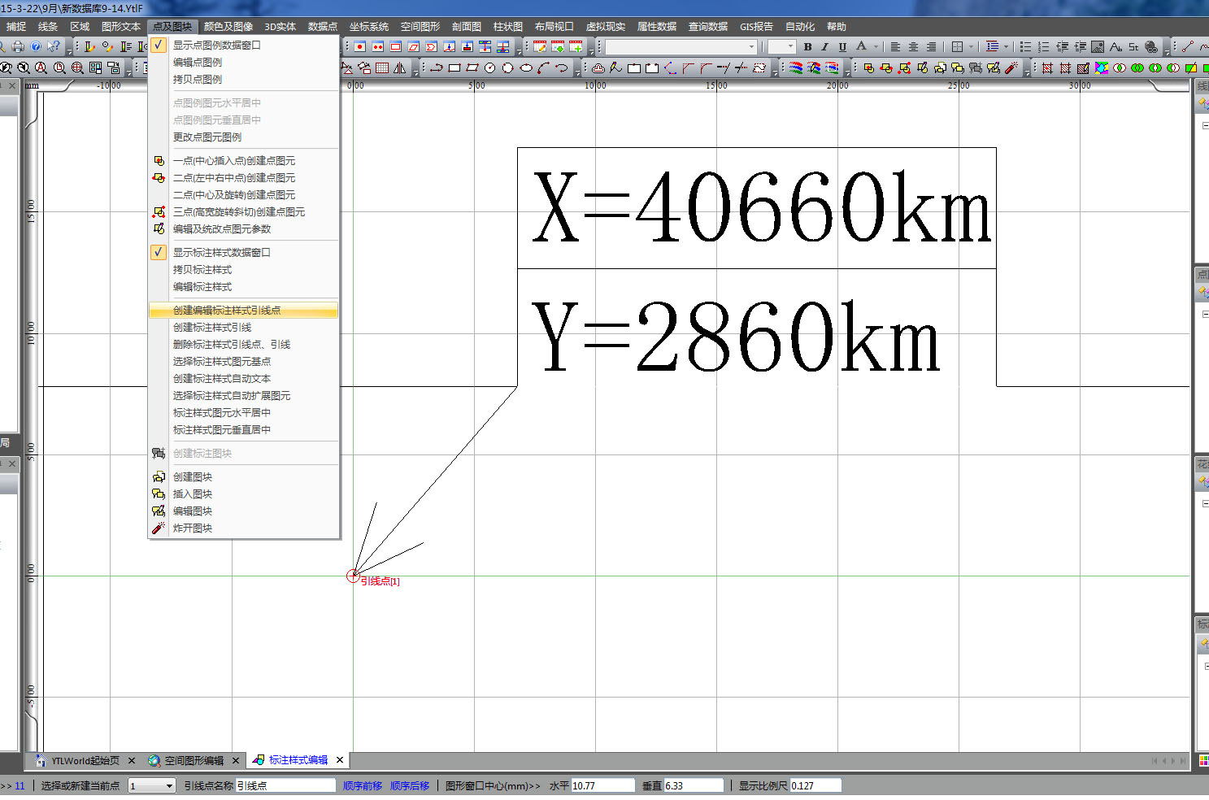Viewport: 1209px width, 800px height.
Task: Click the firecracker explode block toolbar icon
Action: (x=1011, y=68)
